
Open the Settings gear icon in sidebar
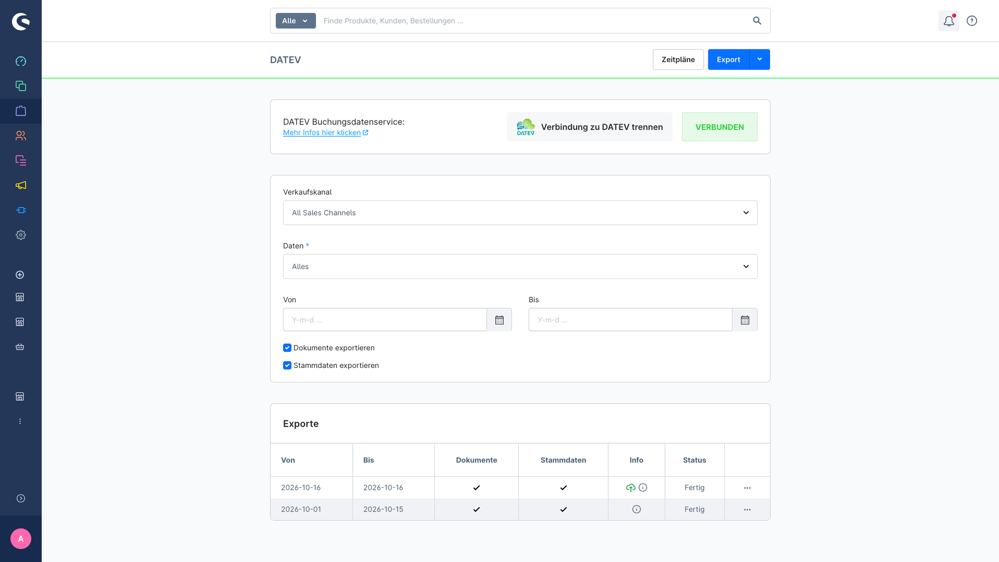[21, 235]
